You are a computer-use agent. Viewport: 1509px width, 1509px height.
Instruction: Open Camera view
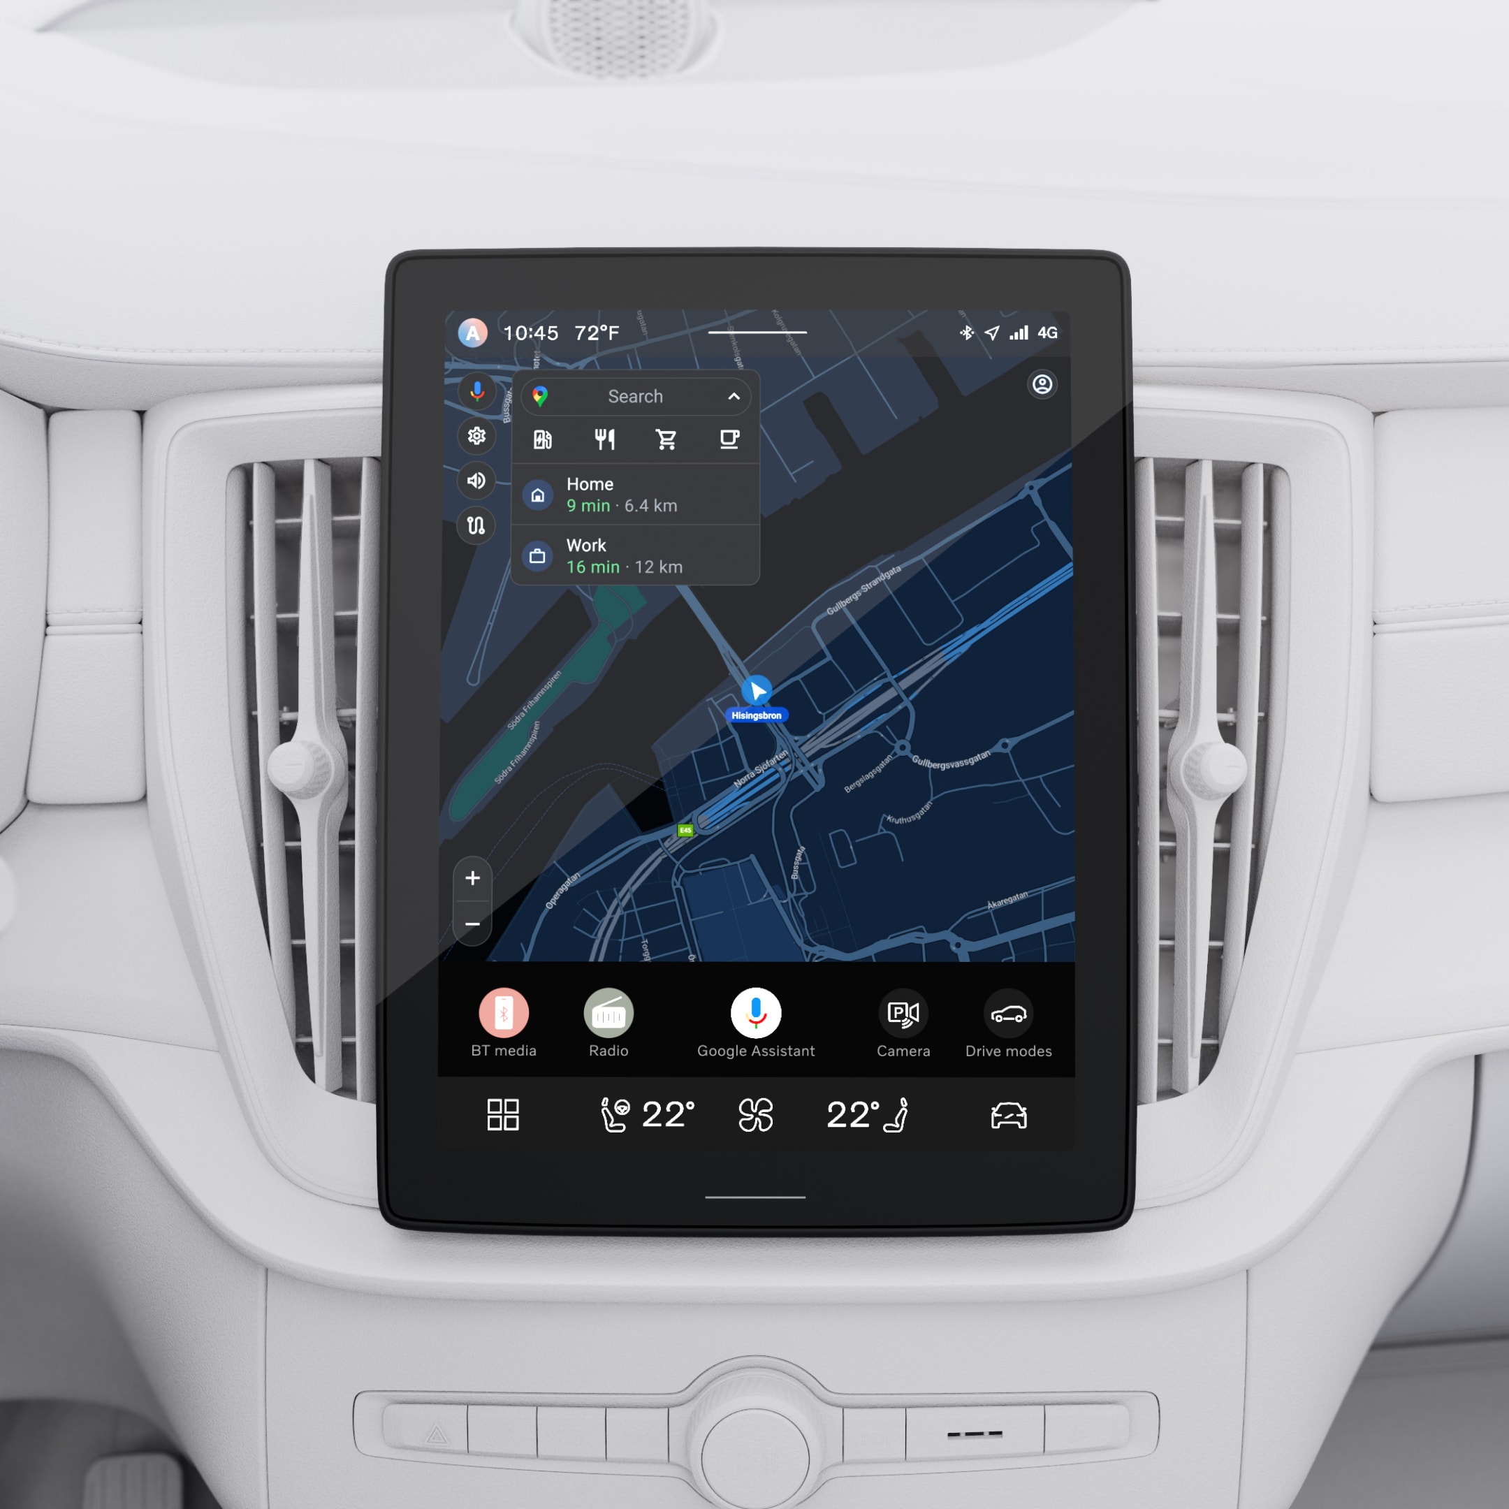(x=900, y=1017)
